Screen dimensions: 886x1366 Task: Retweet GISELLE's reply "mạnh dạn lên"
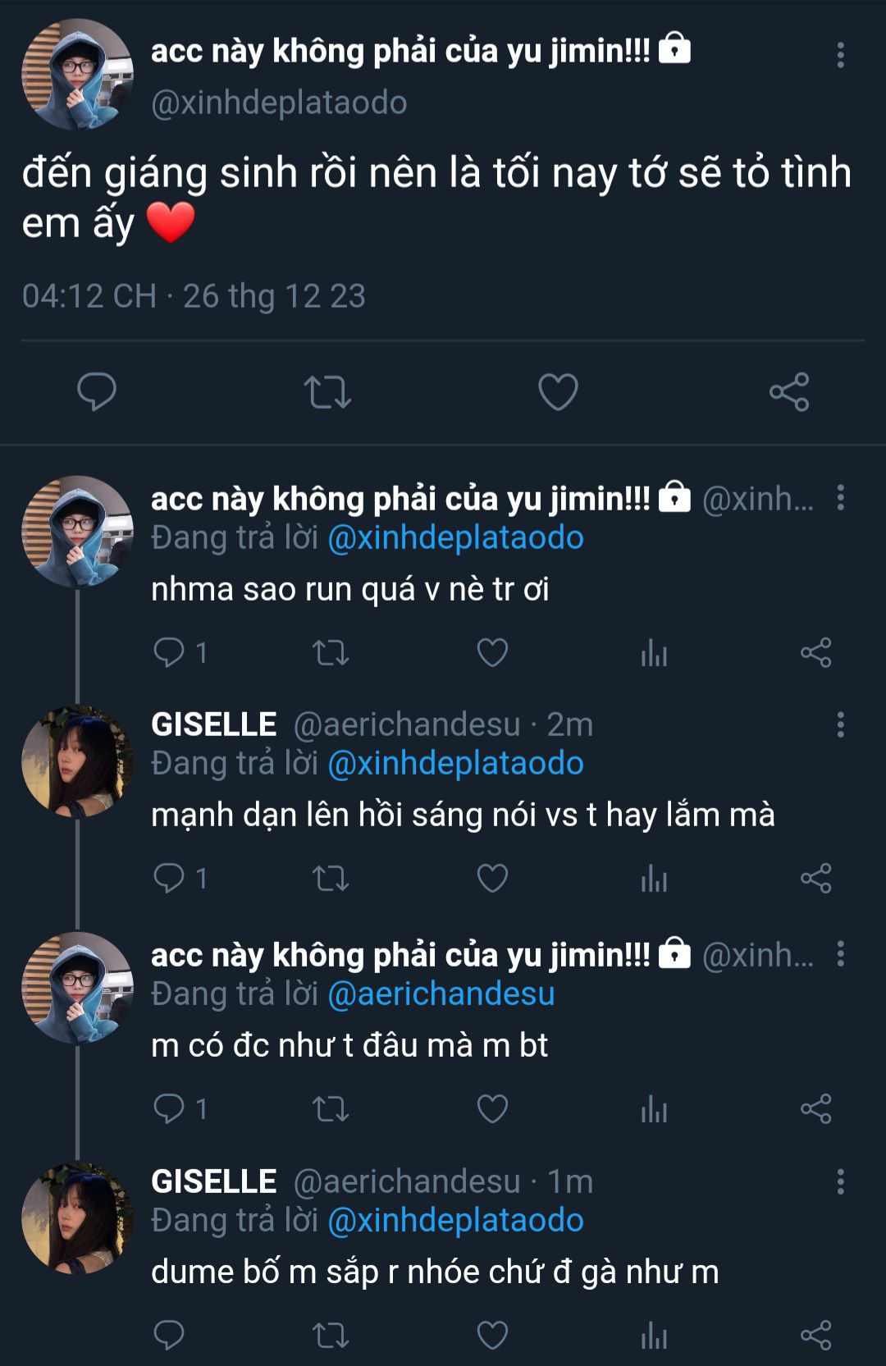[x=331, y=879]
